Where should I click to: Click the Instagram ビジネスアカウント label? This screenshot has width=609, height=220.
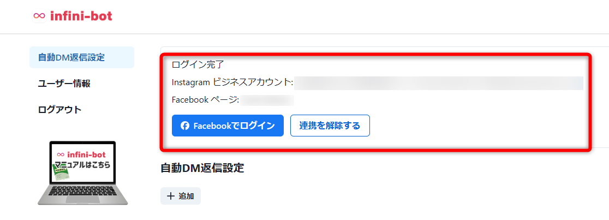point(232,82)
